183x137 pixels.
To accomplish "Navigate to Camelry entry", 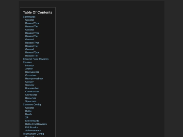I will click(30, 85).
